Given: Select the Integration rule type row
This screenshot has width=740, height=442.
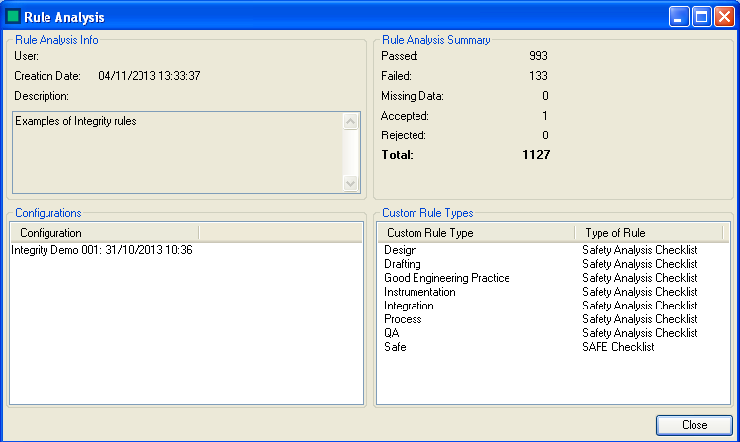Looking at the screenshot, I should [x=409, y=307].
